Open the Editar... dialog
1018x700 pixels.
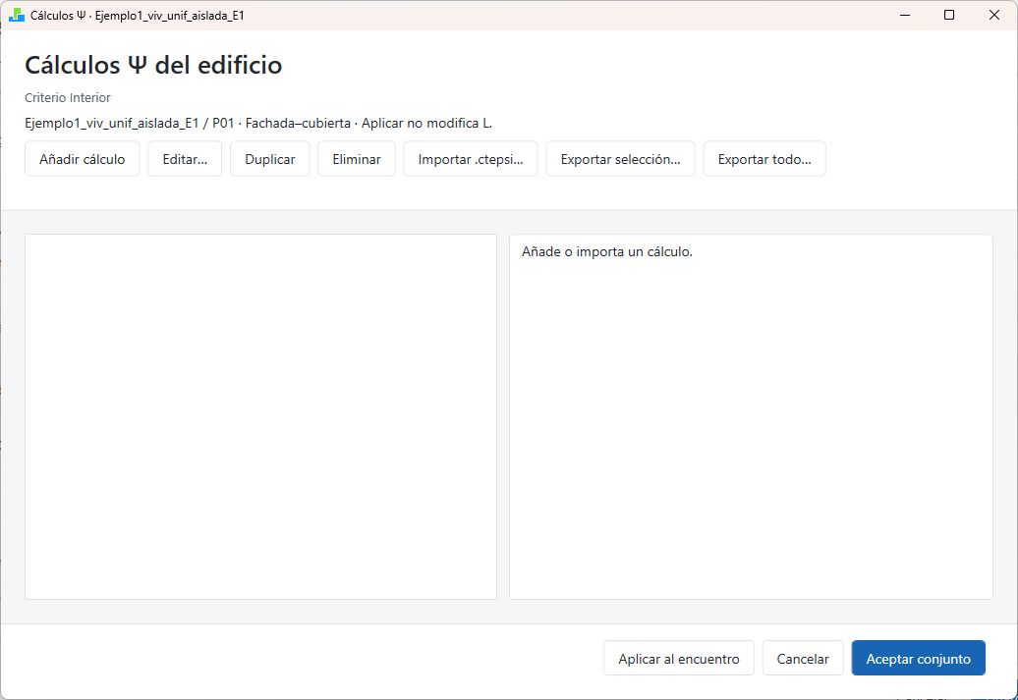185,159
